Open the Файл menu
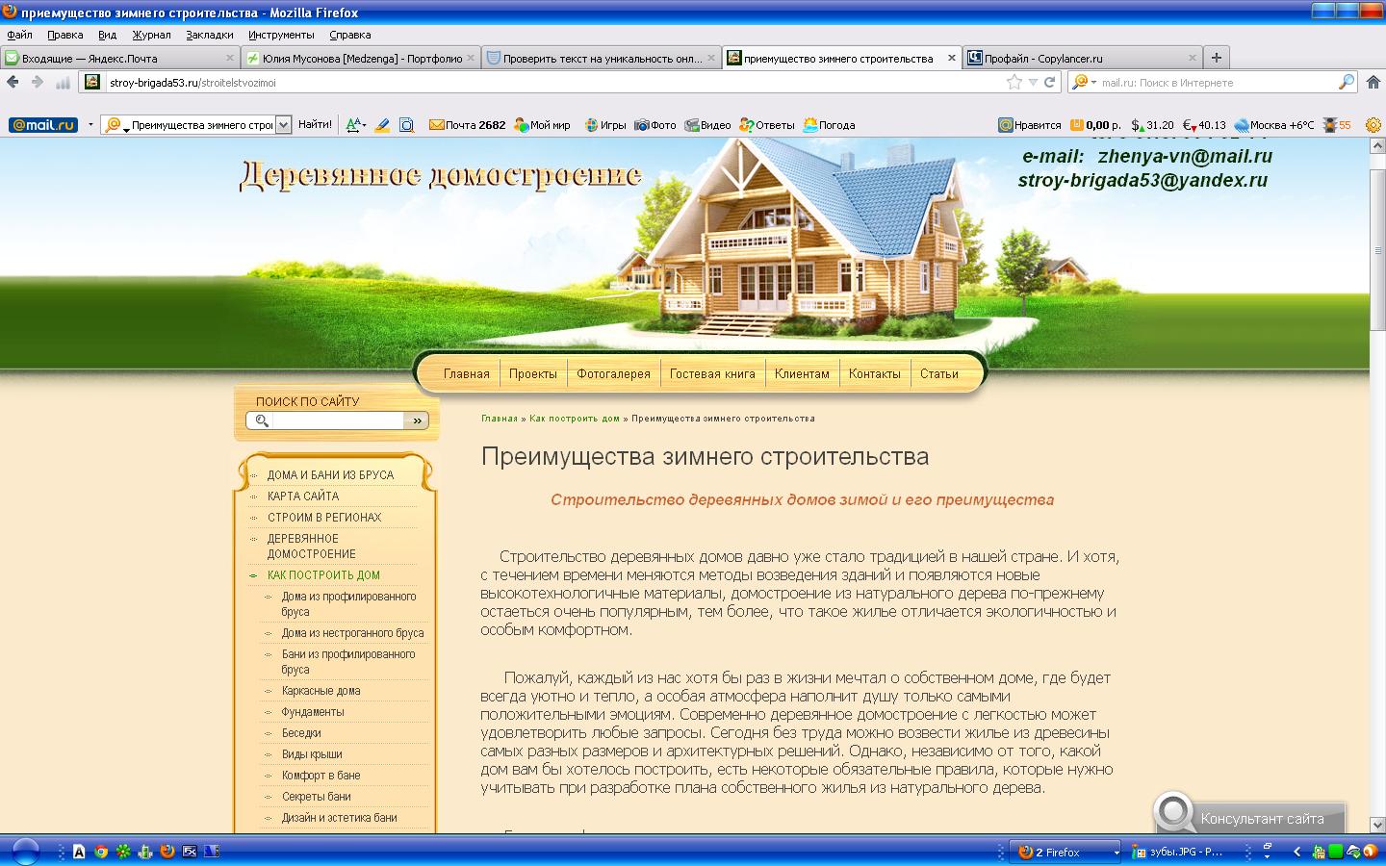 tap(19, 35)
